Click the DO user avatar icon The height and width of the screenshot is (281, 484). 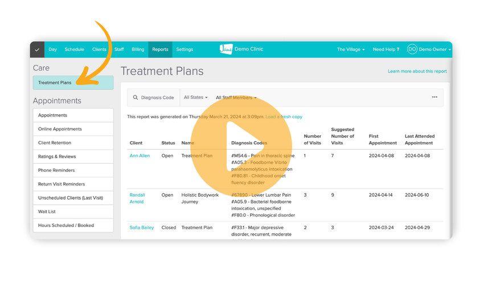point(412,49)
